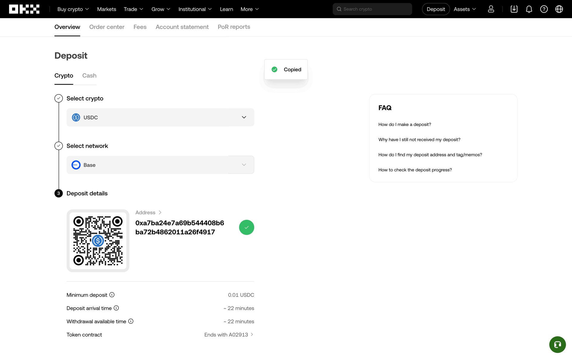Expand the Trade menu
The width and height of the screenshot is (572, 359).
(x=133, y=9)
